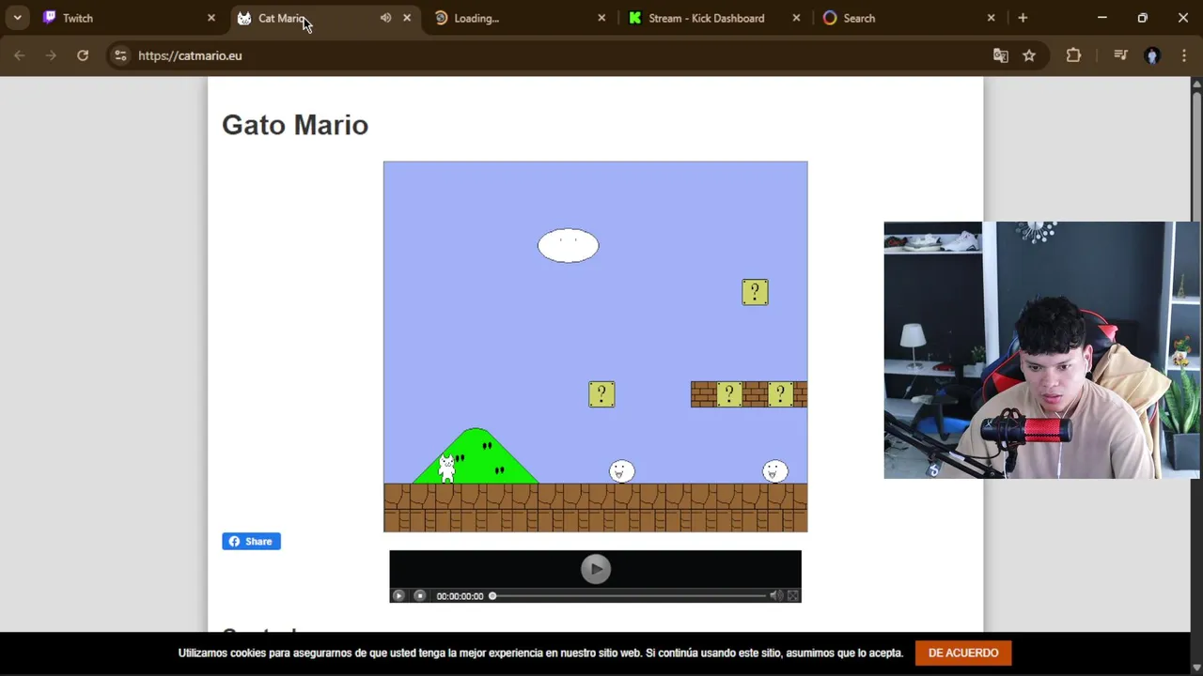Click the high floating question block
This screenshot has width=1203, height=676.
click(755, 292)
